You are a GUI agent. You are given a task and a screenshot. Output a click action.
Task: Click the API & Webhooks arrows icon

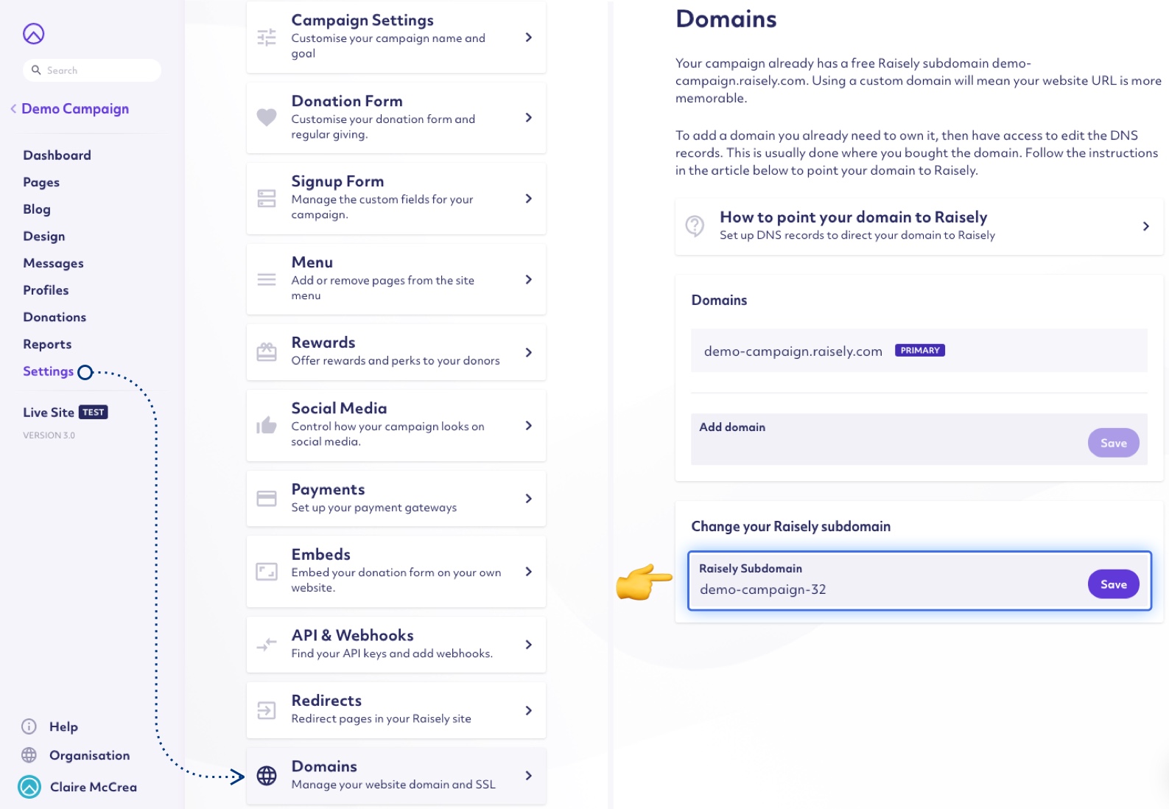click(267, 645)
